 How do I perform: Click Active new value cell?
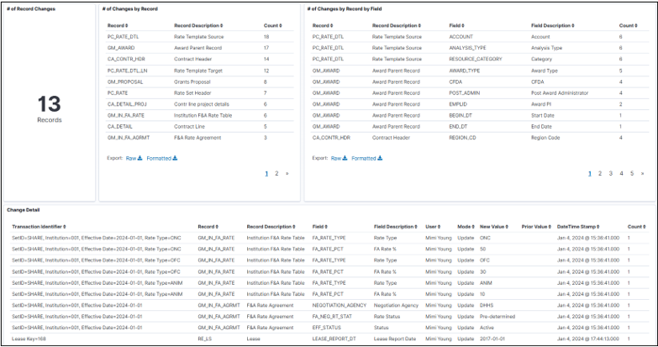[487, 328]
